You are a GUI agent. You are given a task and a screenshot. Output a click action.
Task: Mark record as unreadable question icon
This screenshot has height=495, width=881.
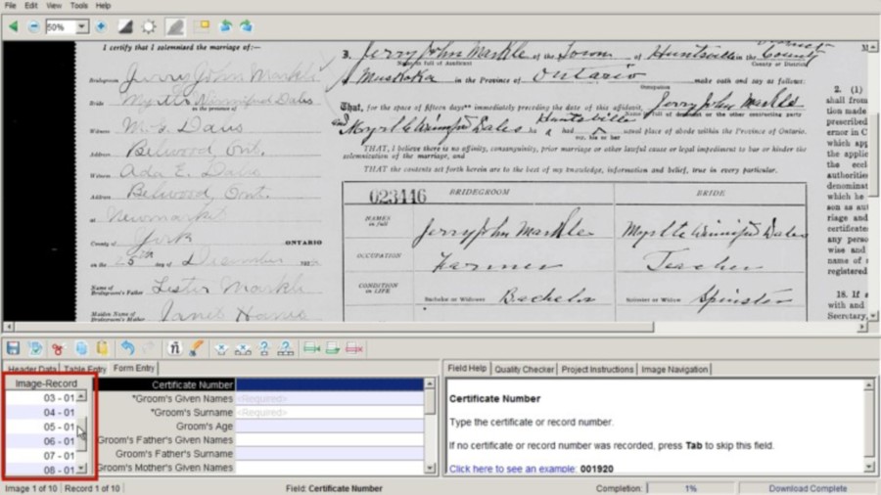(x=286, y=348)
